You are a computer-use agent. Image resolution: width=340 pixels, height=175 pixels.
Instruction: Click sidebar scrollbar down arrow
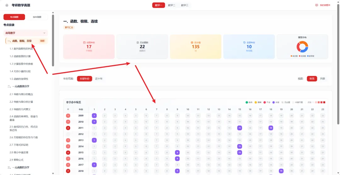point(53,173)
